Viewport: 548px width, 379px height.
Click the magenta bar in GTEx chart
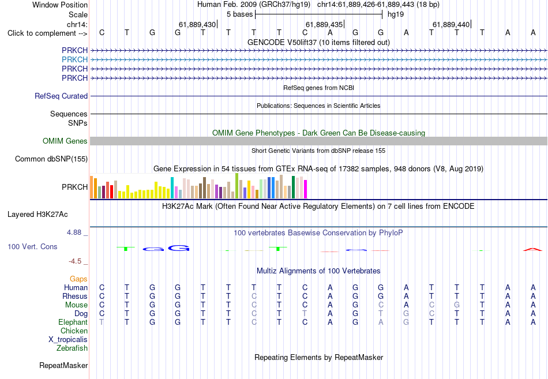point(306,189)
